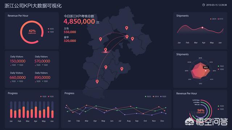This screenshot has height=130, width=232.
Task: Click the Daily Visitors value 570,0000
Action: [x=42, y=61]
